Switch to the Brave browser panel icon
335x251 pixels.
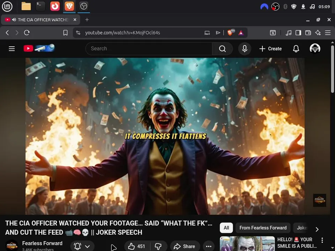(69, 6)
